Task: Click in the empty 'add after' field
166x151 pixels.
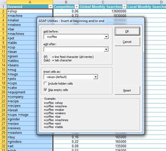Action: tap(74, 50)
